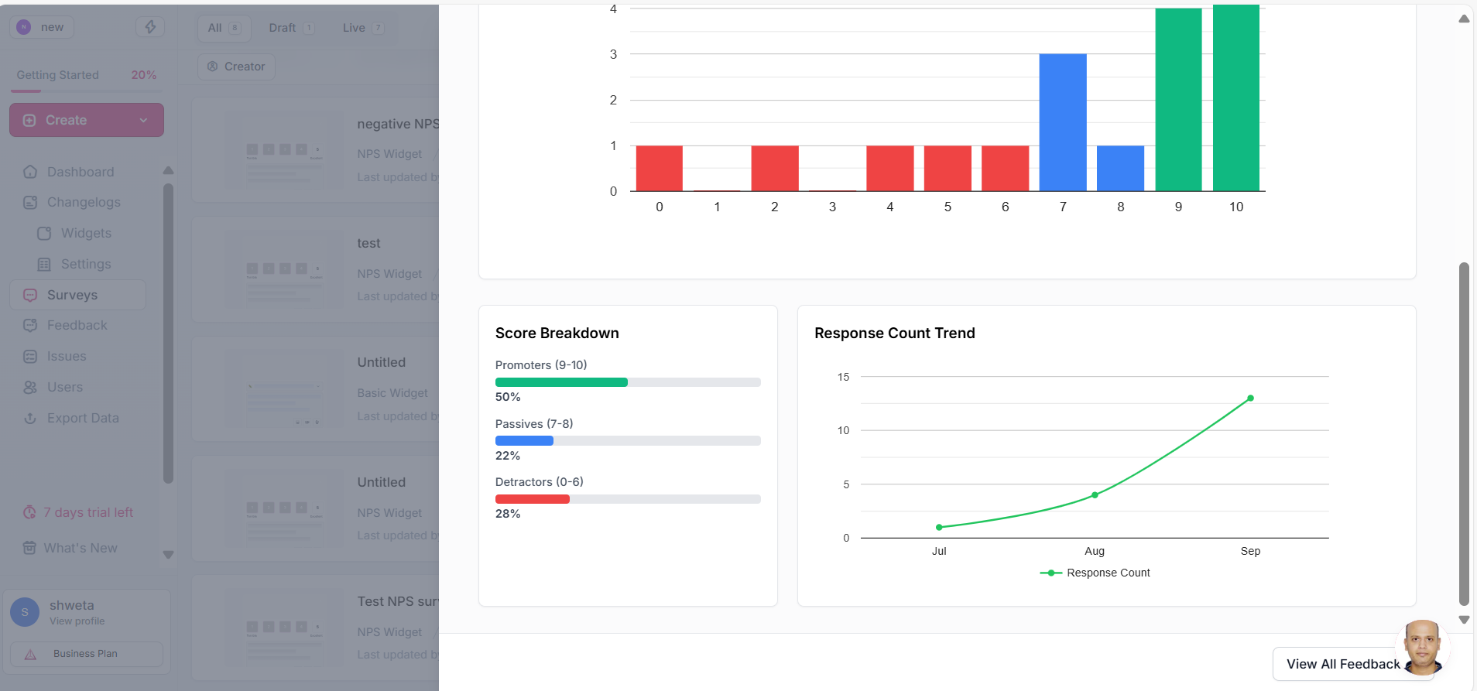Click the lightning bolt icon in header
Viewport: 1477px width, 691px height.
tap(150, 27)
